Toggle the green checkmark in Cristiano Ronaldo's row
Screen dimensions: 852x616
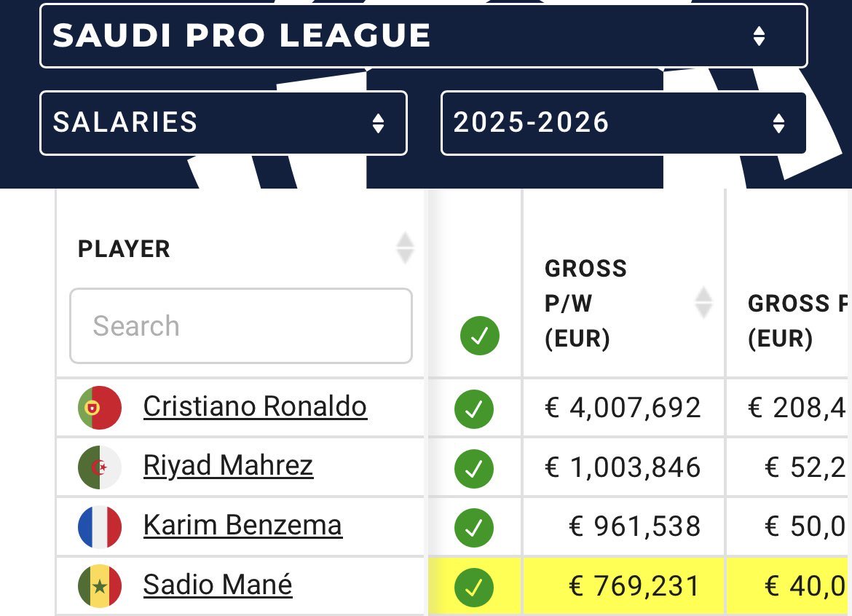(x=473, y=408)
